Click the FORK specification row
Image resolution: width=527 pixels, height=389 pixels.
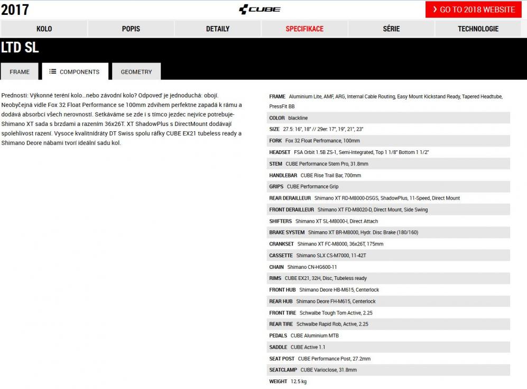tap(388, 141)
